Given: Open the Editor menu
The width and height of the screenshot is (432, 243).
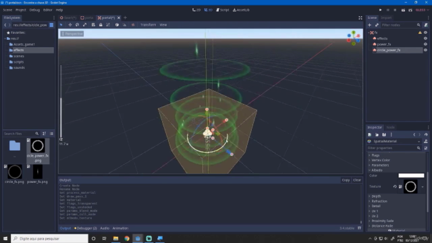Looking at the screenshot, I should [47, 10].
